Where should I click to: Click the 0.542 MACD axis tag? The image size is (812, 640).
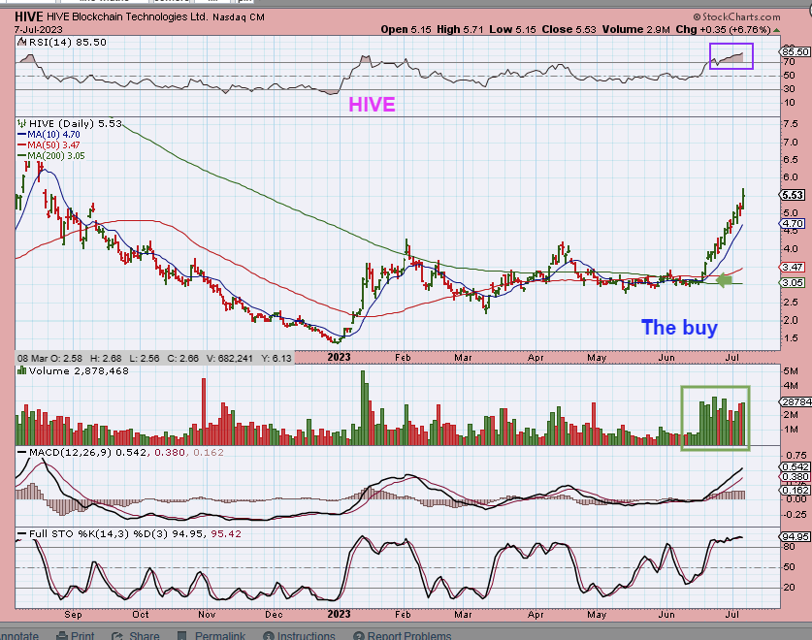(x=795, y=467)
